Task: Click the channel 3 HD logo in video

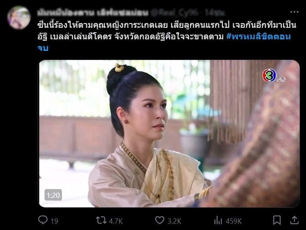Action: [273, 76]
